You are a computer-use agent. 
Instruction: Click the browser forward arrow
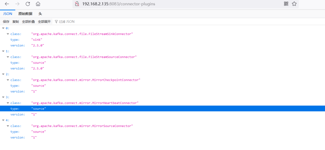coord(17,4)
